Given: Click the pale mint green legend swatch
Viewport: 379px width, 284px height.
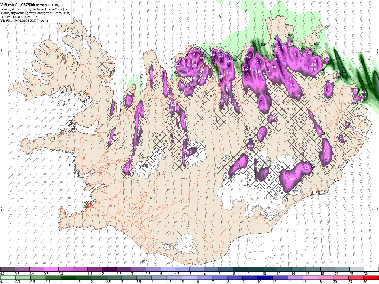Looking at the screenshot, I should click(8, 277).
